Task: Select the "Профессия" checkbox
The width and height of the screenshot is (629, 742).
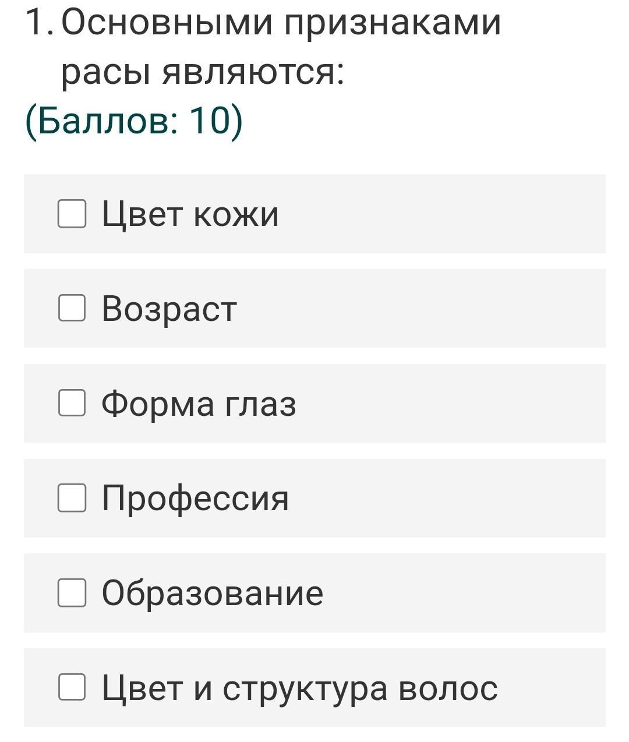Action: (72, 498)
